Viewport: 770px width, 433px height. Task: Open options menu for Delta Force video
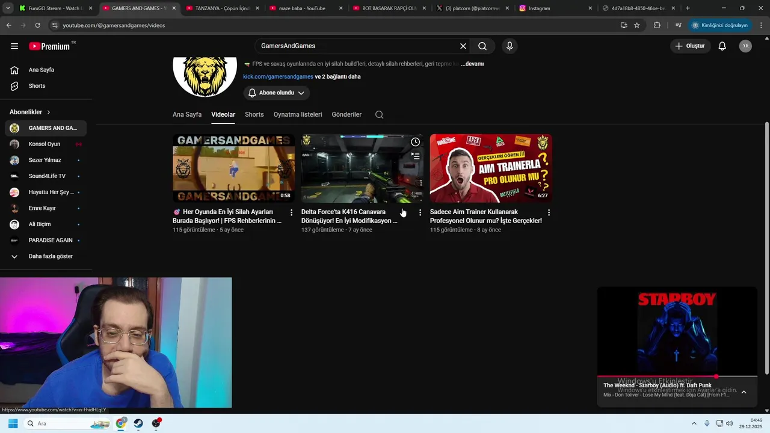point(420,212)
